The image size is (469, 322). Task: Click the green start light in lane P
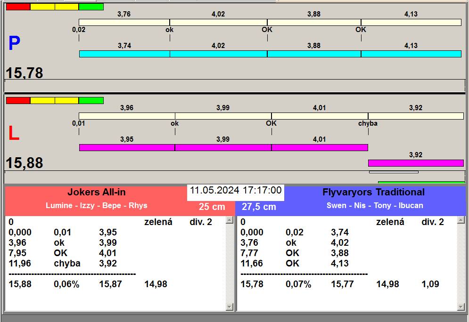click(x=91, y=7)
